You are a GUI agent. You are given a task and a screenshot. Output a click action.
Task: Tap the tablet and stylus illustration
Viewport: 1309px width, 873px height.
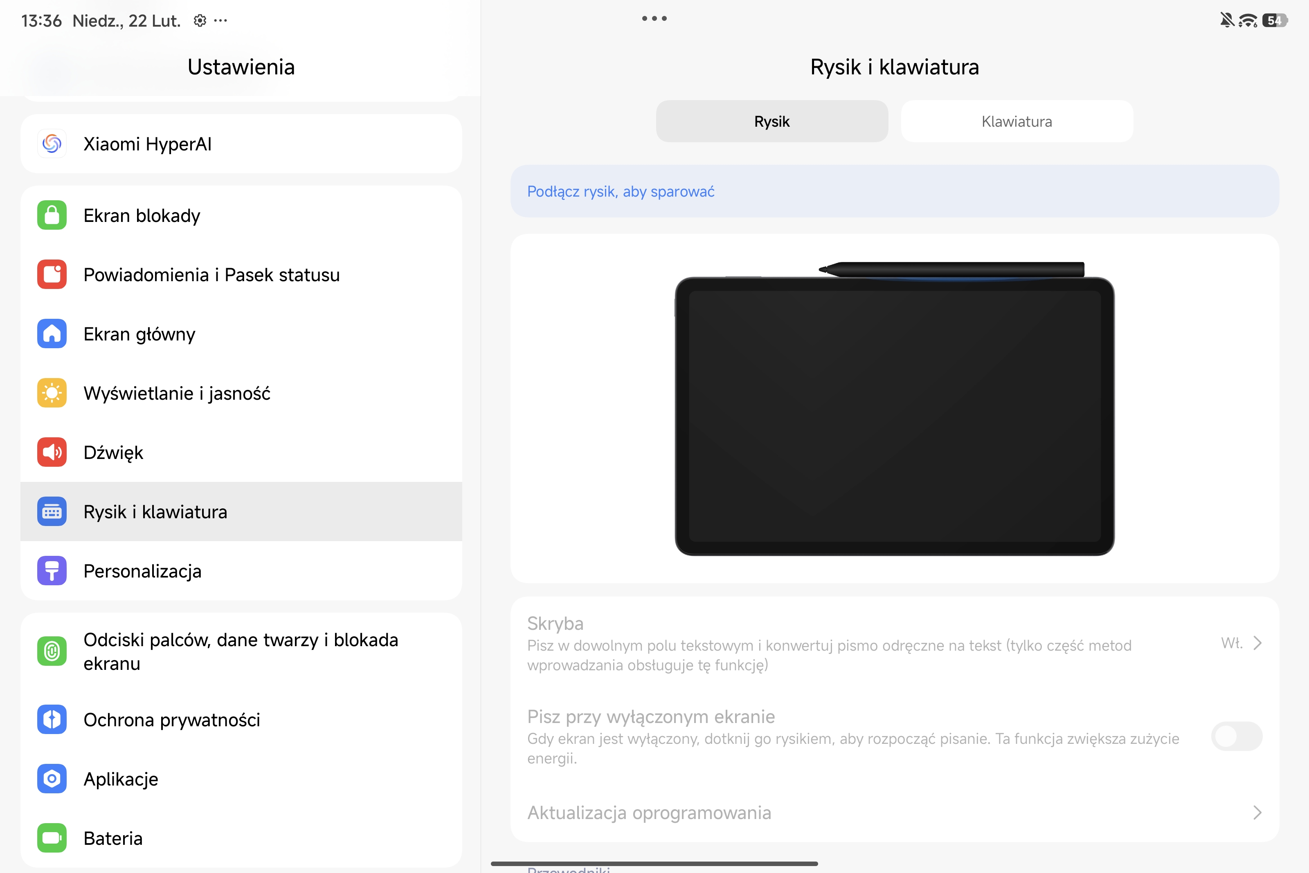coord(894,409)
